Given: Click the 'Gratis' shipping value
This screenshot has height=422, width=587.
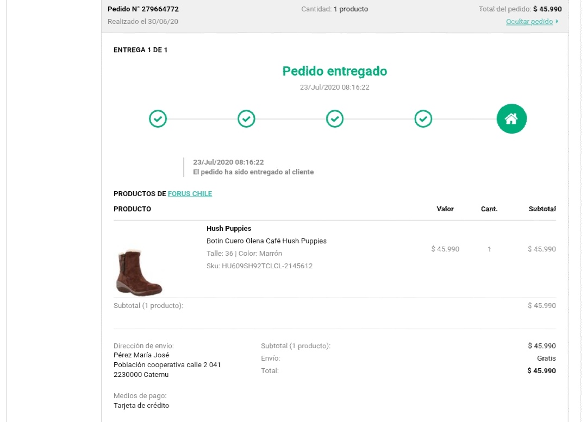Looking at the screenshot, I should point(547,358).
